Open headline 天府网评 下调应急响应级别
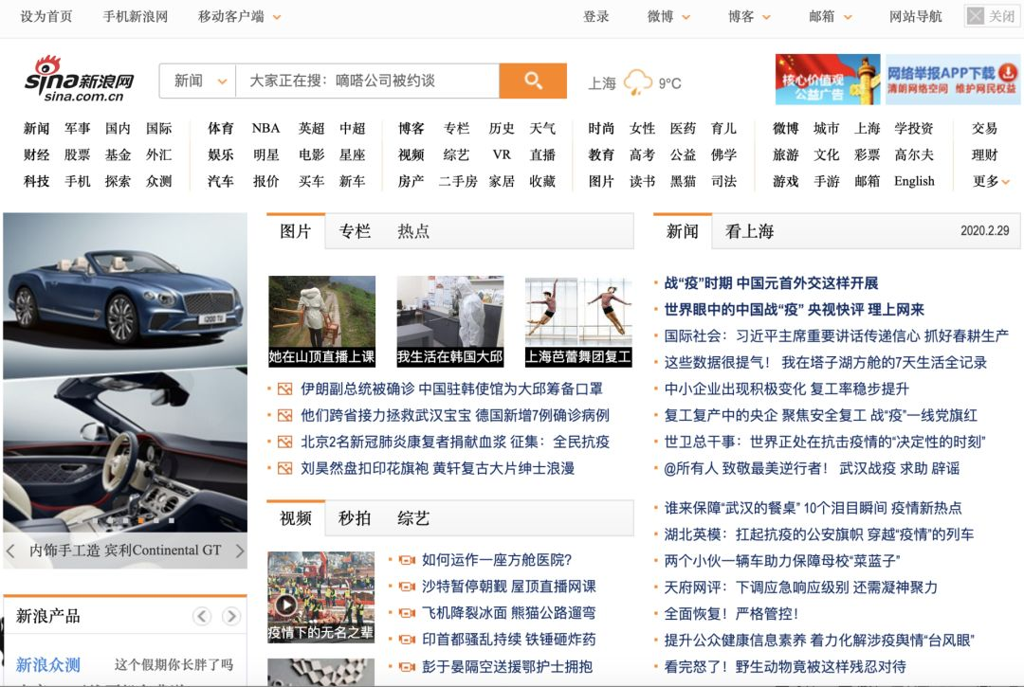Screen dimensions: 1024x687 tap(800, 588)
